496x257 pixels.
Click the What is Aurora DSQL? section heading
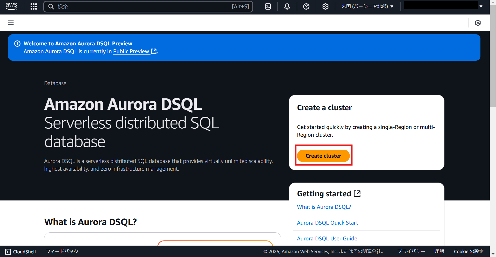point(90,222)
